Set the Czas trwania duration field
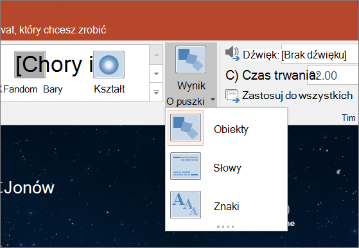The image size is (359, 248). click(333, 75)
